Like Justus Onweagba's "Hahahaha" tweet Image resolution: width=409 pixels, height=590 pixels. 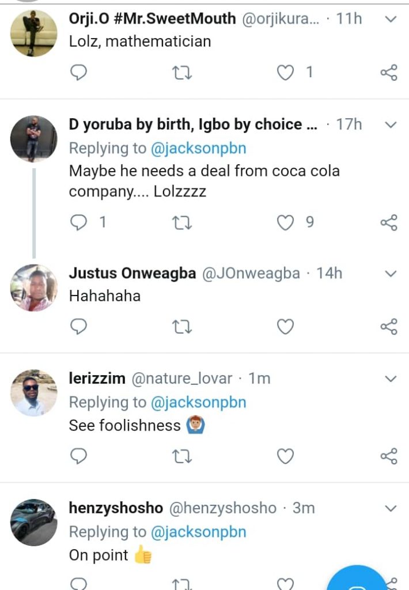pos(286,327)
